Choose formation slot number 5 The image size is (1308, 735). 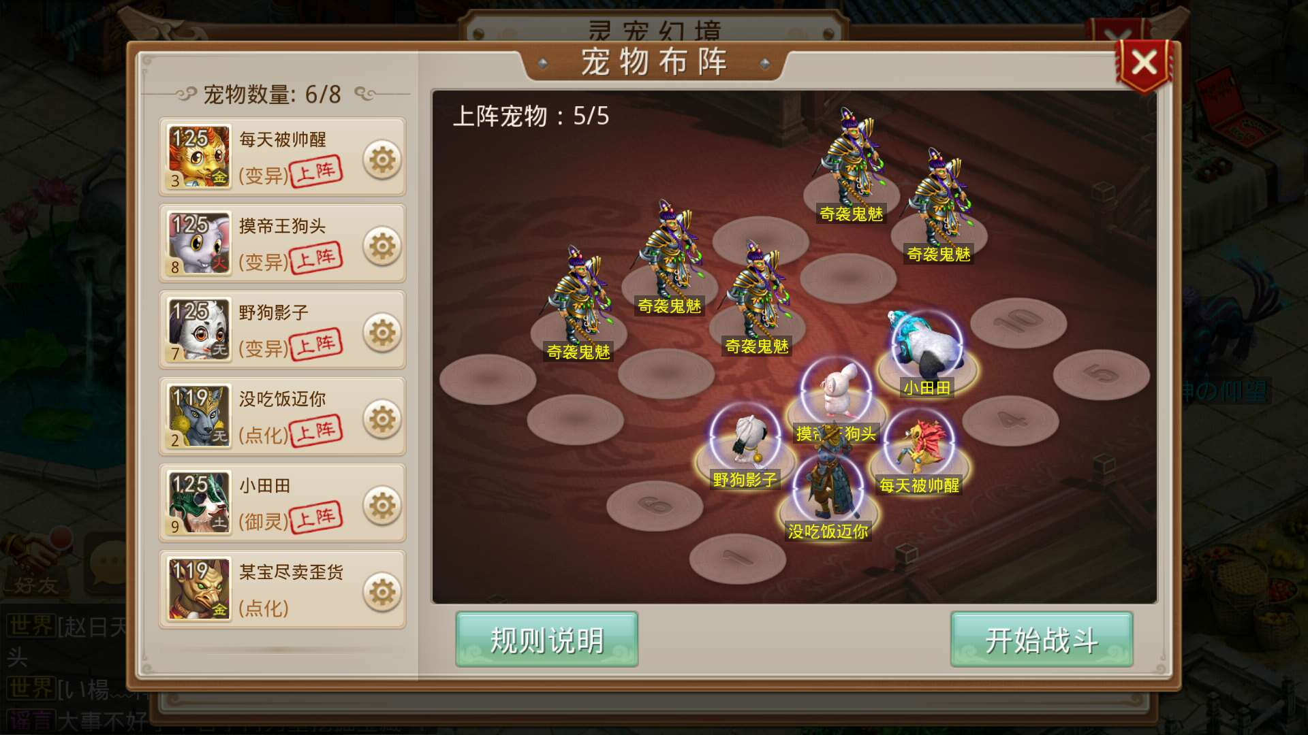point(1101,374)
